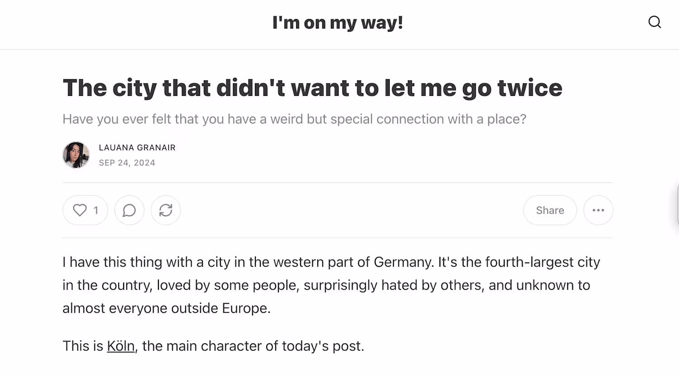Click the like count number beside the heart
Viewport: 679px width, 375px height.
pos(96,210)
